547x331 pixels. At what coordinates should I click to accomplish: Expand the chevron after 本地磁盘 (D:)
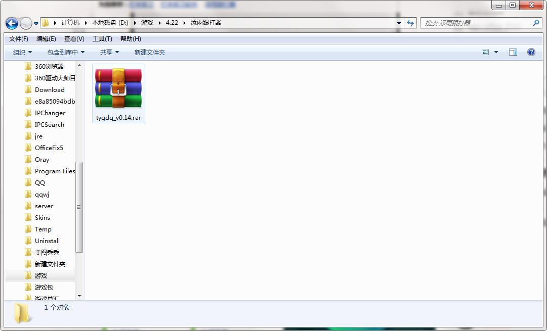click(x=135, y=23)
